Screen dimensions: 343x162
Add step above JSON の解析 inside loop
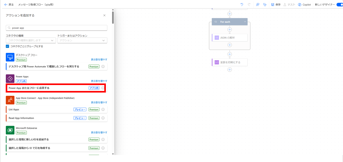pos(230,30)
